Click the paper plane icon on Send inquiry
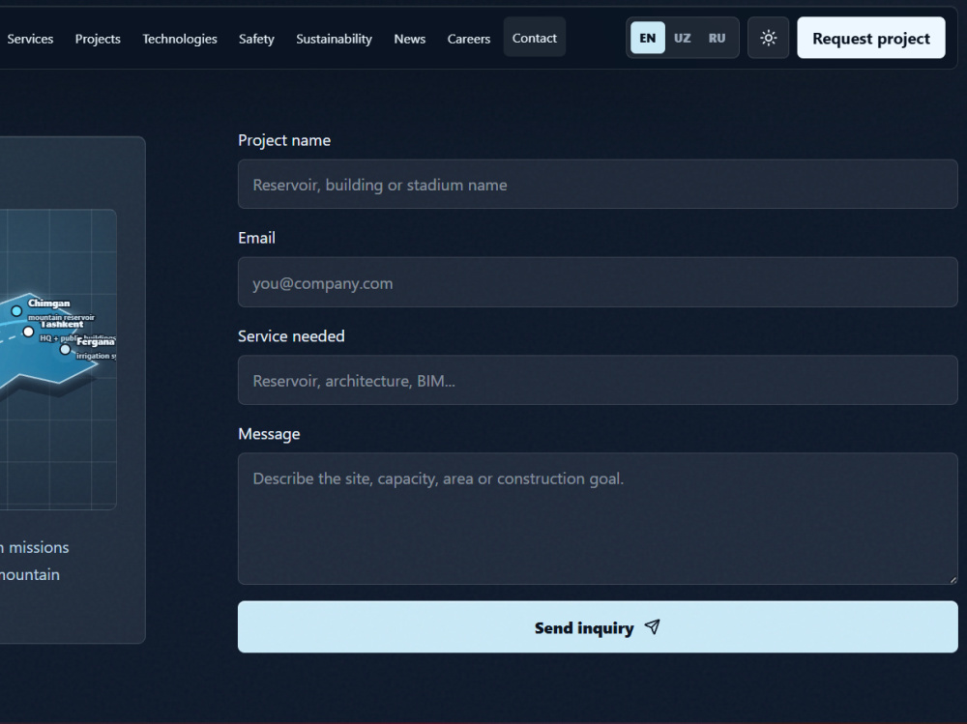The image size is (967, 724). pyautogui.click(x=652, y=627)
